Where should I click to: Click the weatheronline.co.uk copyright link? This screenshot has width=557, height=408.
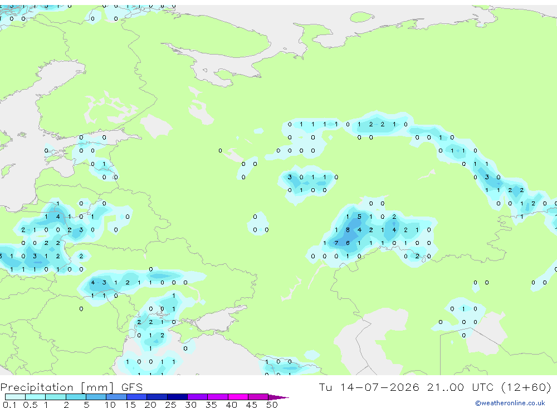(x=510, y=403)
